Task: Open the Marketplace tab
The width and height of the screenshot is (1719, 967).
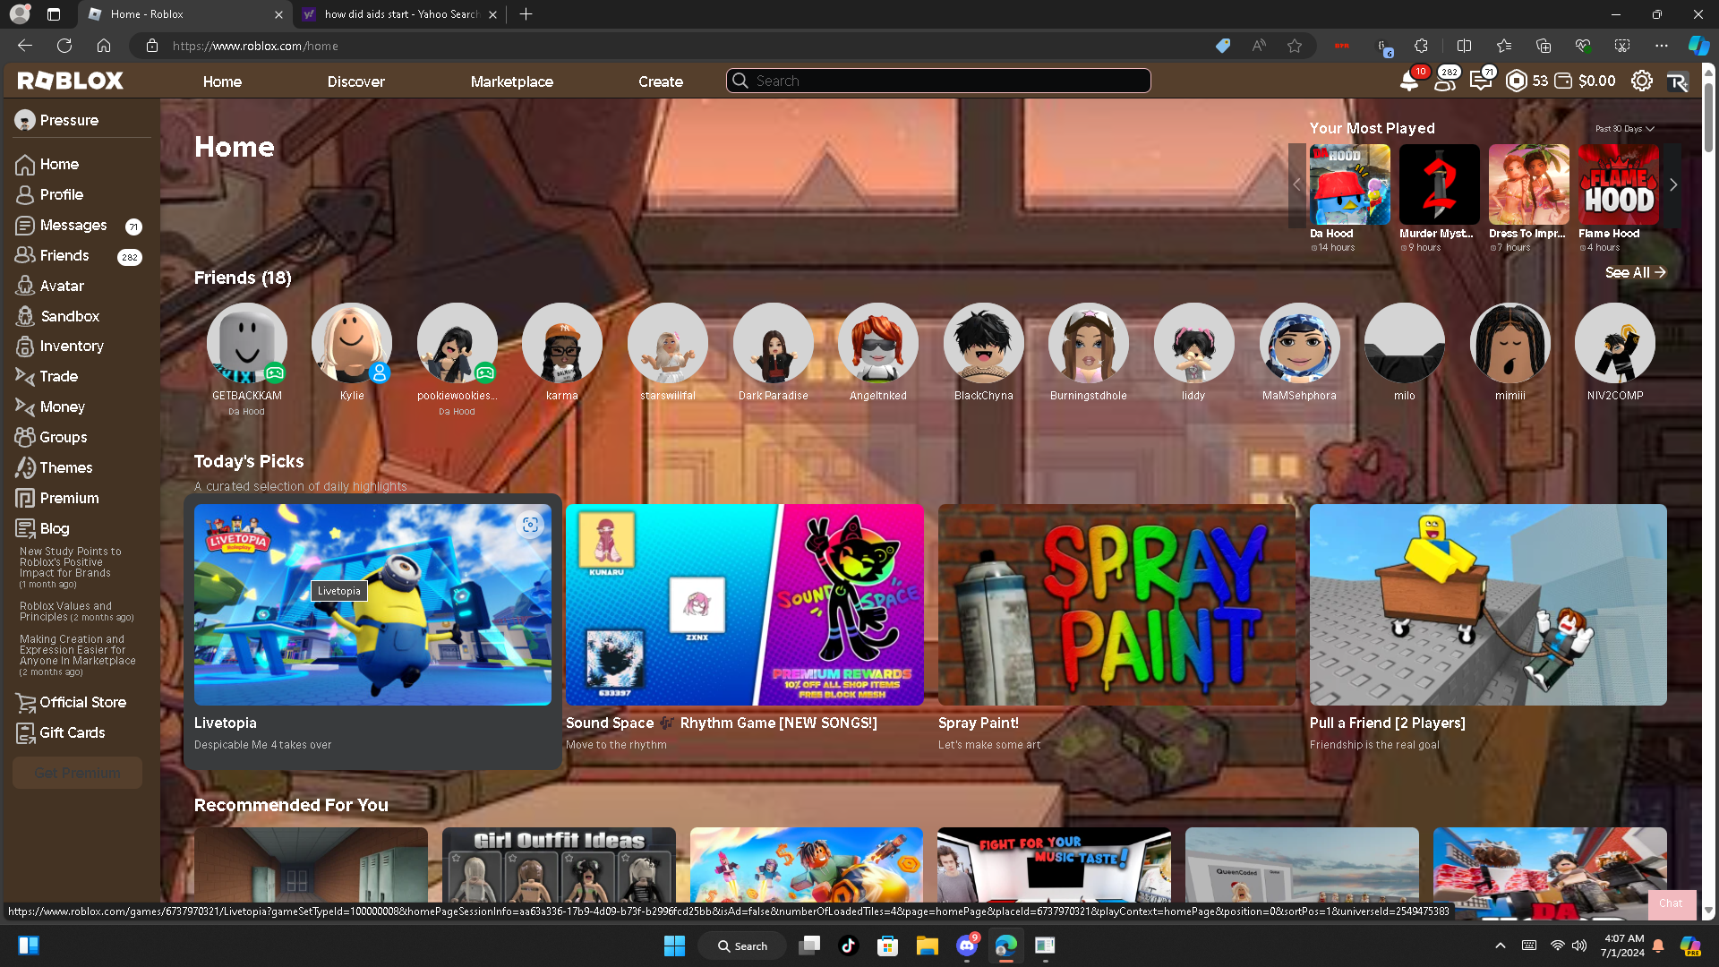Action: tap(512, 81)
